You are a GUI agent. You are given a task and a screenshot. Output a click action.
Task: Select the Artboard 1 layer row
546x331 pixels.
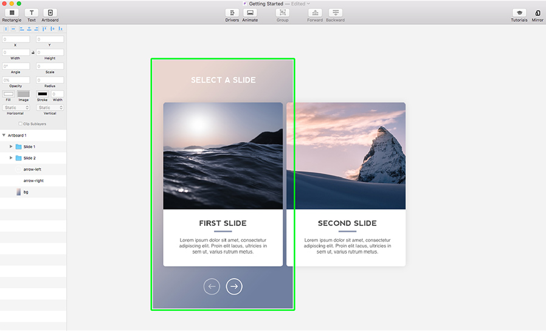point(33,135)
